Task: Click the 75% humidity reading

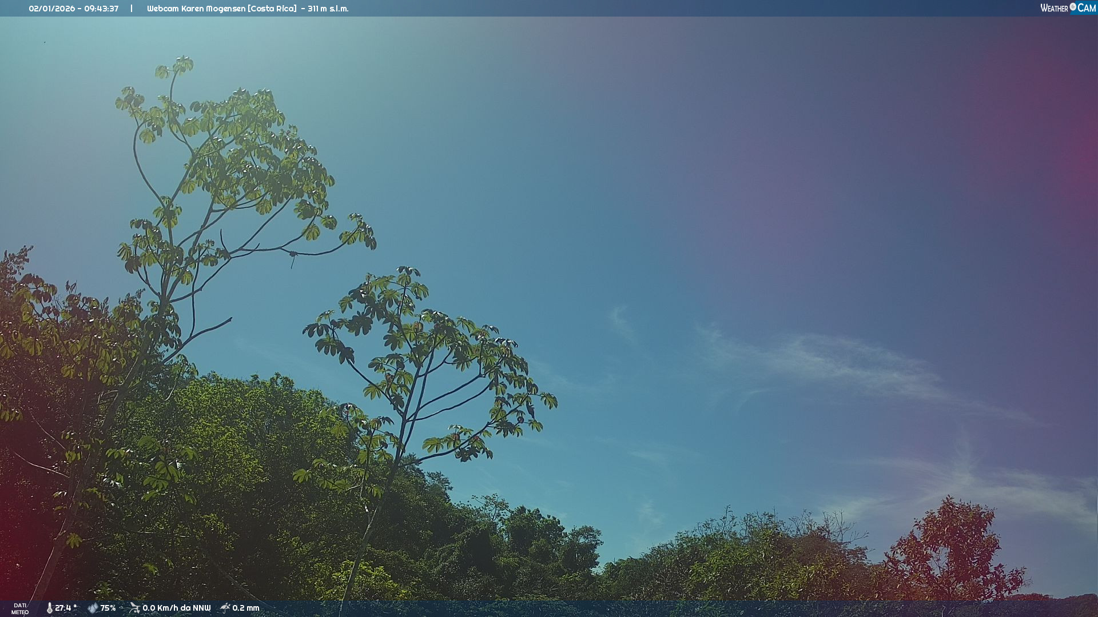Action: pos(108,608)
